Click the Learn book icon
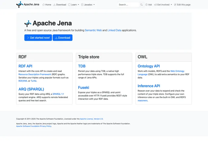This screenshot has width=208, height=155. point(69,5)
